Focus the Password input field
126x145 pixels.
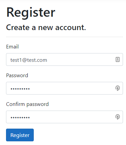click(65, 88)
